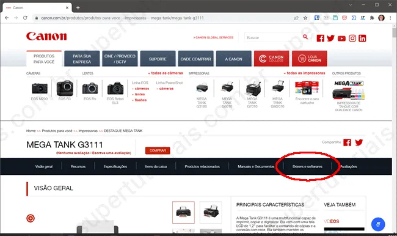Bookmark this page with the star icon
Image resolution: width=397 pixels, height=236 pixels.
305,18
